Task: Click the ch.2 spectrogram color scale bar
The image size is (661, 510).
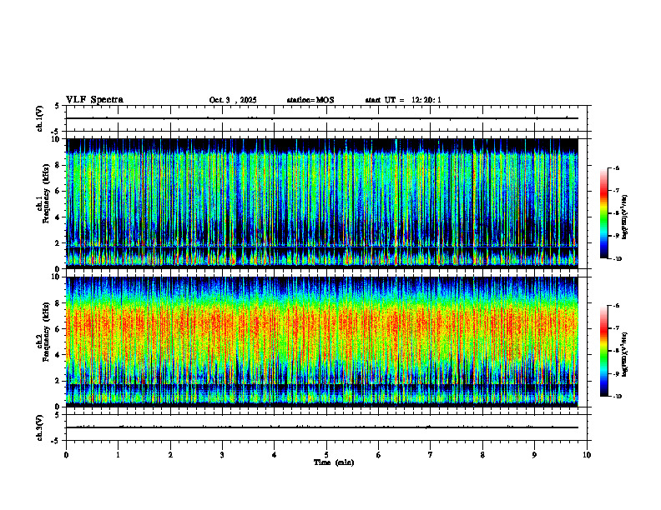Action: coord(604,351)
